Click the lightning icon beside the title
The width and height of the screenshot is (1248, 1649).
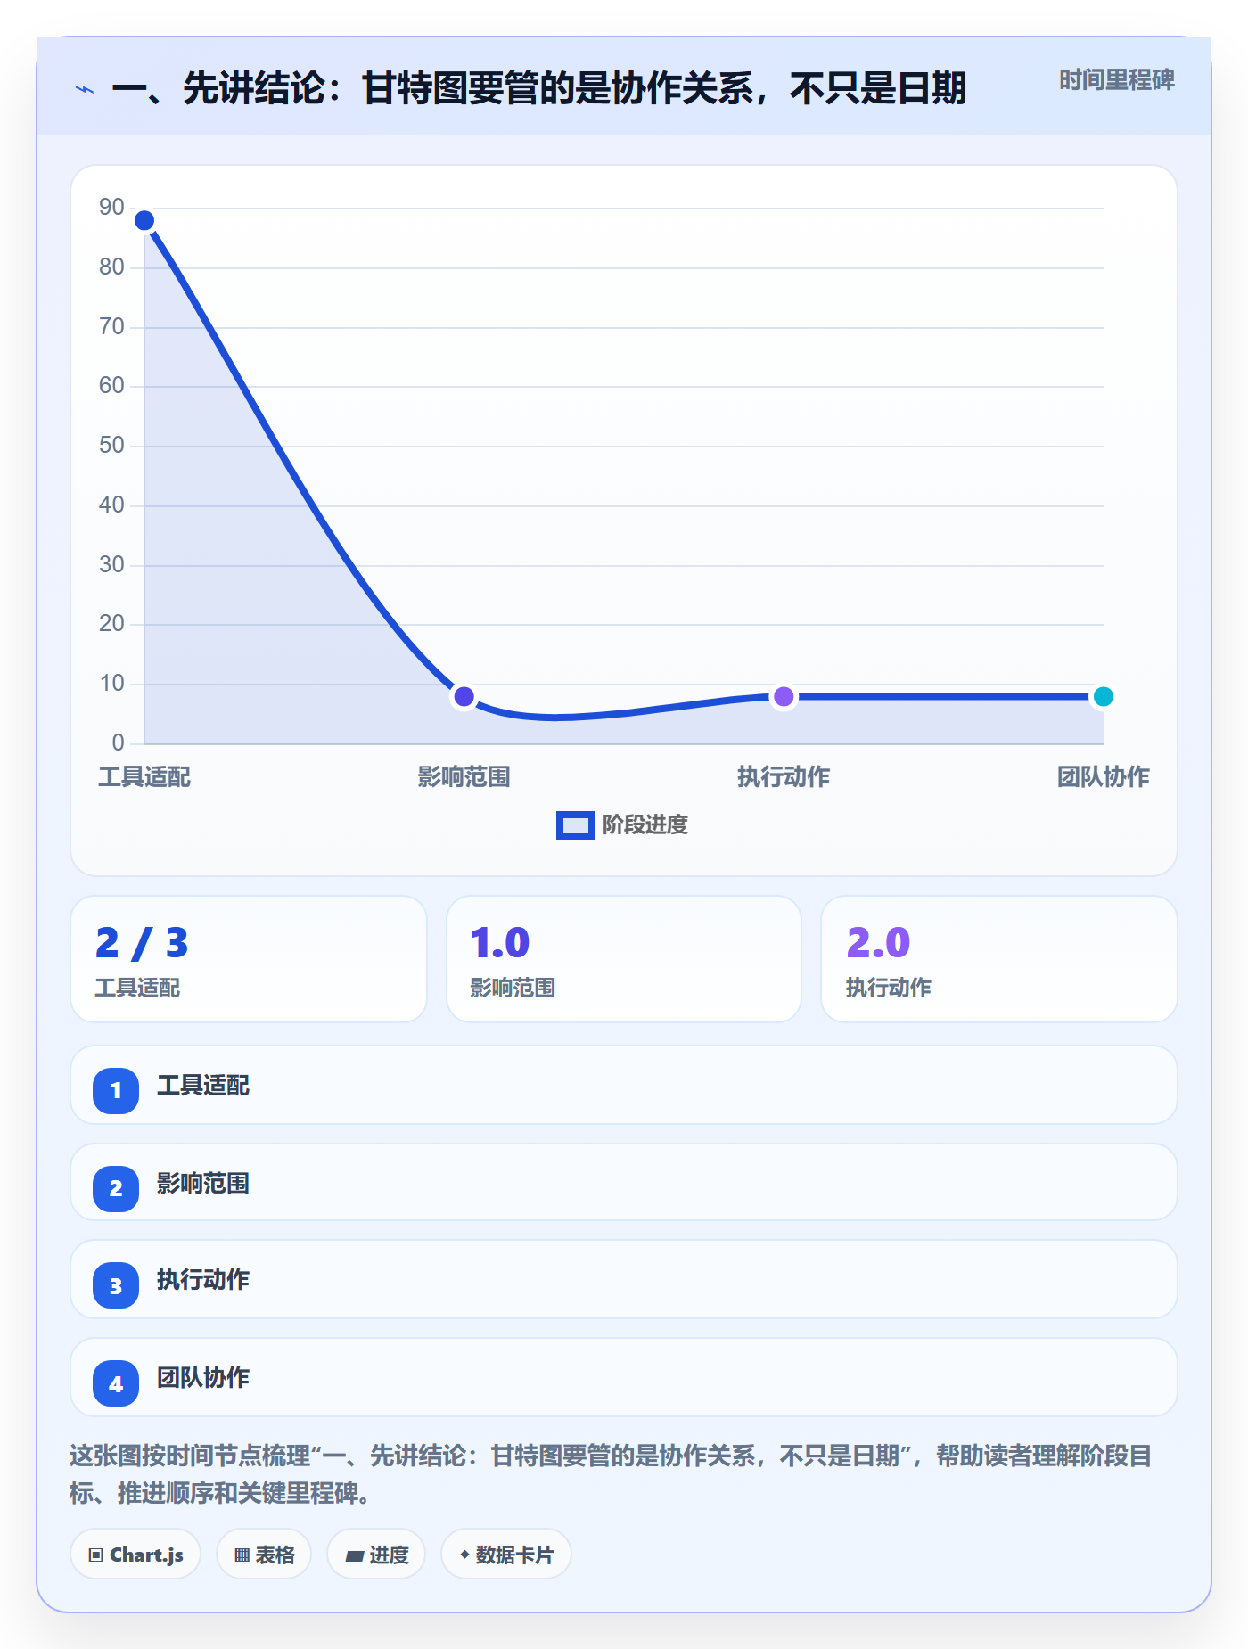(x=85, y=90)
